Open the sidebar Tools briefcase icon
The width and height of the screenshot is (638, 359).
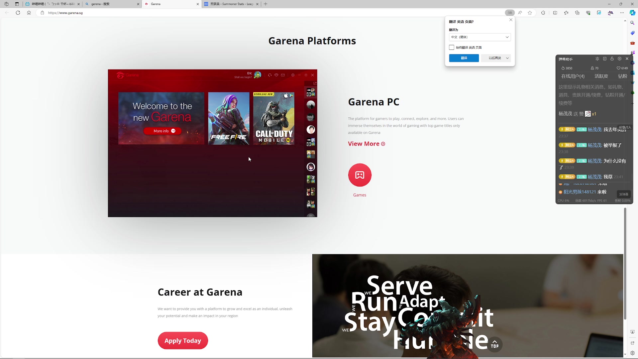tap(632, 43)
